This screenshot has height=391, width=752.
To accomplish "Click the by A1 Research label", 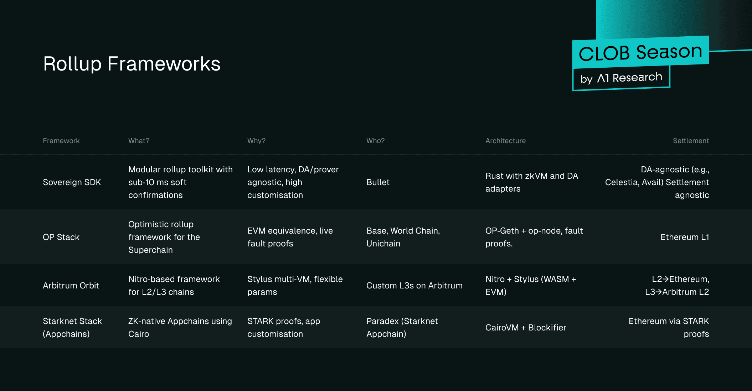I will (621, 78).
